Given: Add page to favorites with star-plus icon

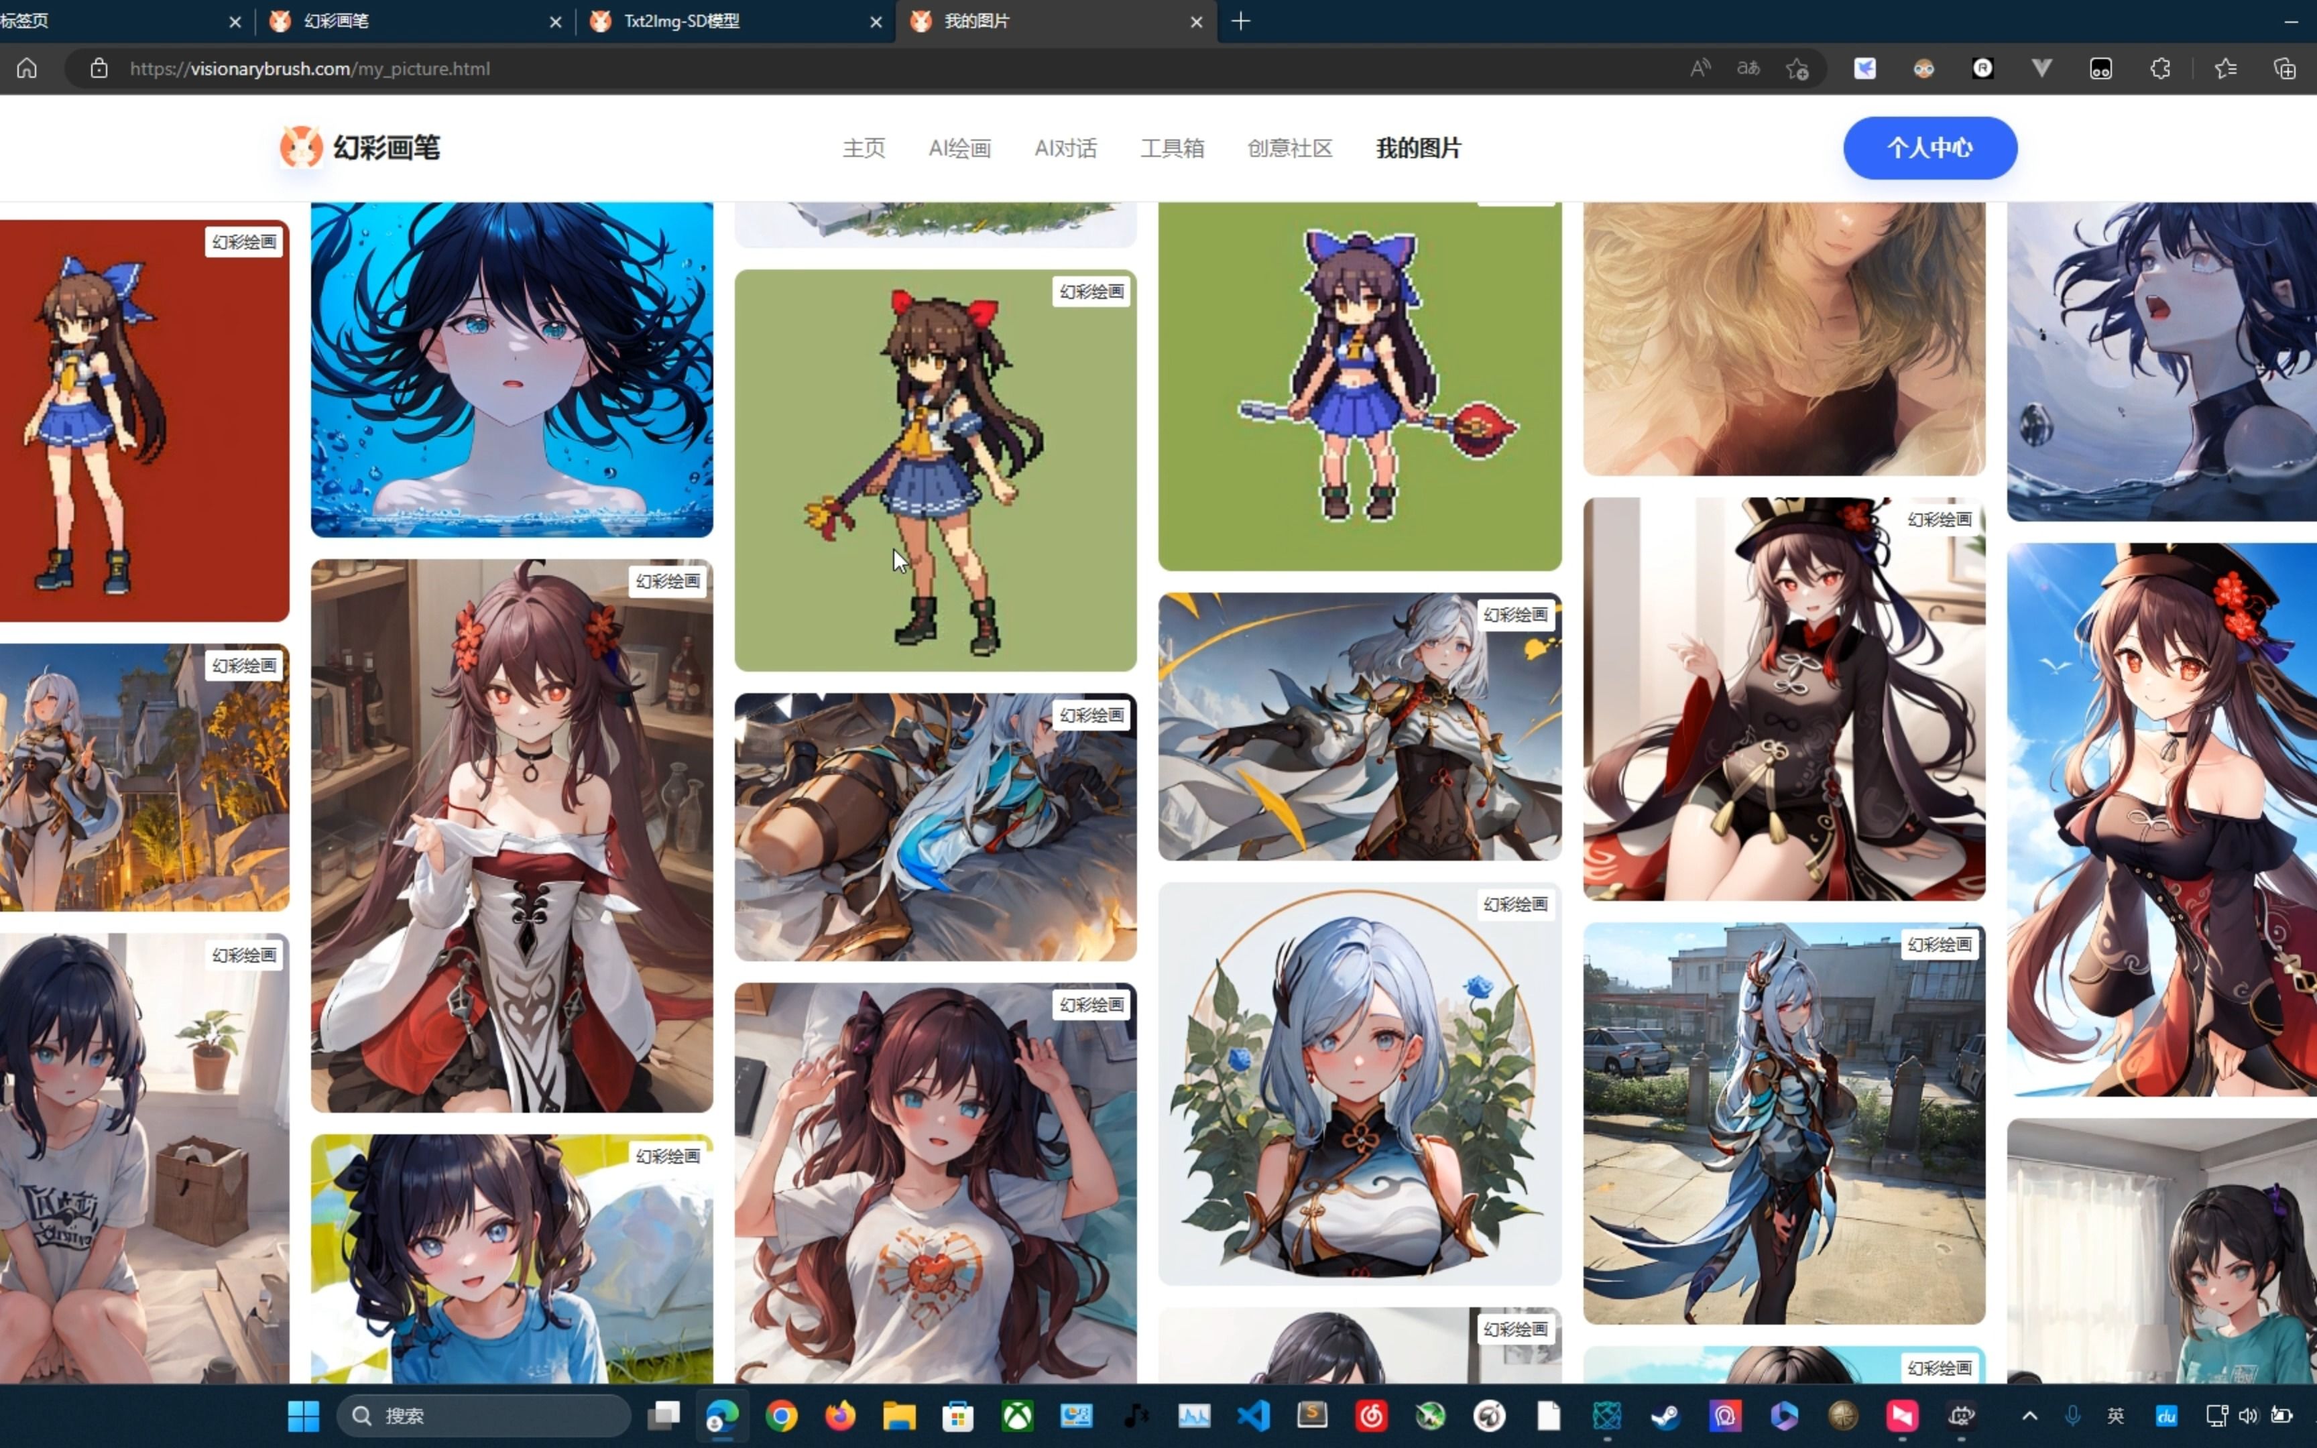Looking at the screenshot, I should [x=1797, y=68].
